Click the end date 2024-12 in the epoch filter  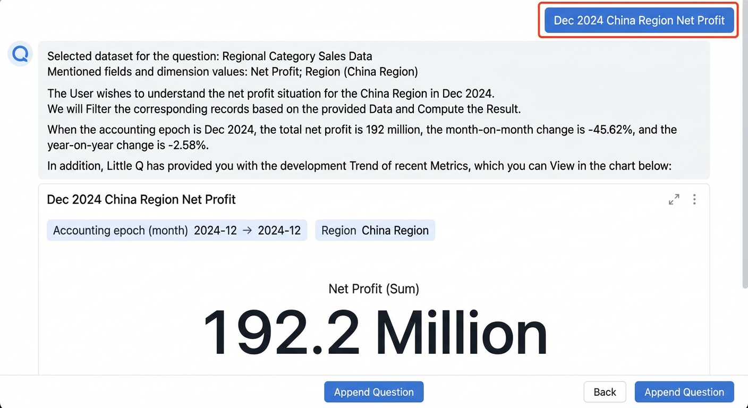coord(279,231)
